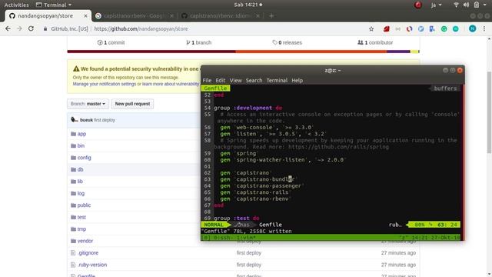View the 0 releases link
Viewport: 492px width, 277px height.
(287, 42)
